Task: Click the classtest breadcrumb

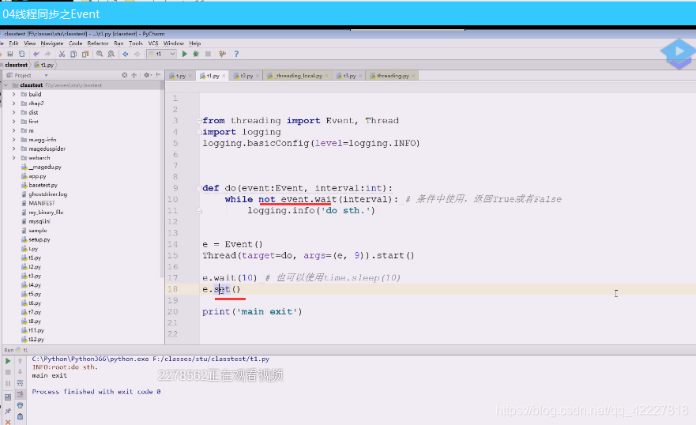Action: point(16,65)
